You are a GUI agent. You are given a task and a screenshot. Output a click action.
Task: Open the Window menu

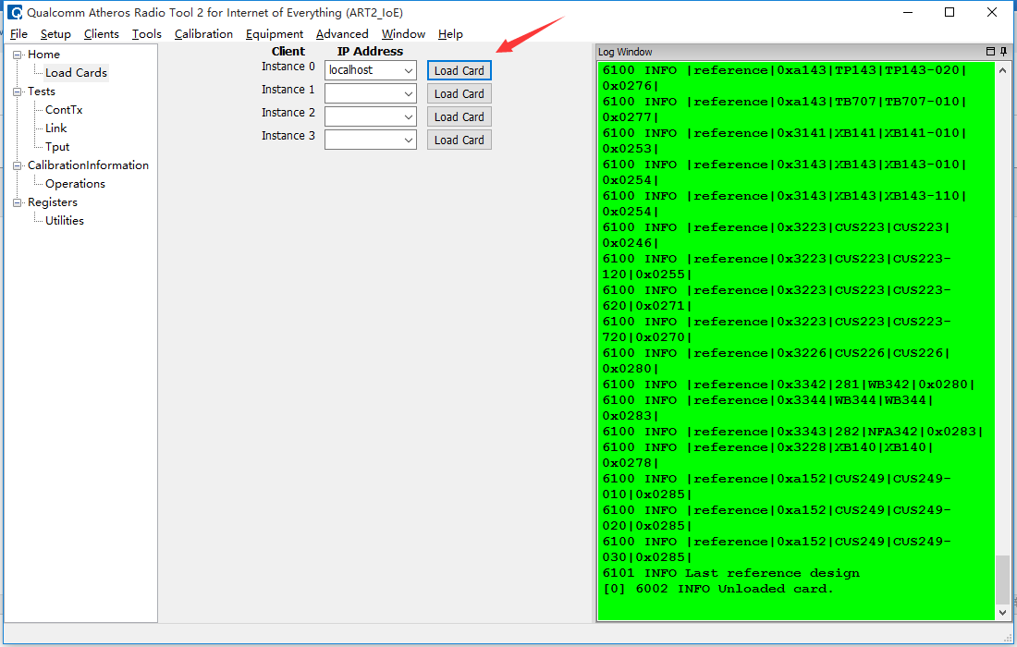pyautogui.click(x=403, y=33)
